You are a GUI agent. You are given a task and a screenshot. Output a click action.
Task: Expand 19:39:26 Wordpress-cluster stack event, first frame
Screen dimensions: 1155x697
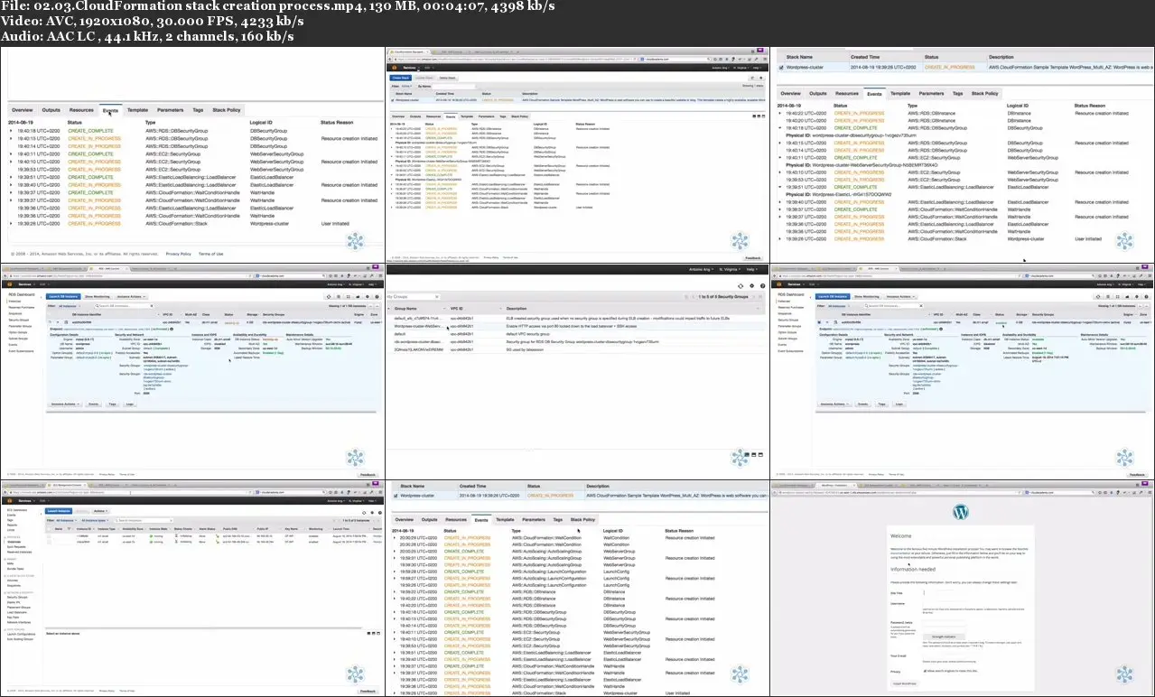[x=11, y=224]
